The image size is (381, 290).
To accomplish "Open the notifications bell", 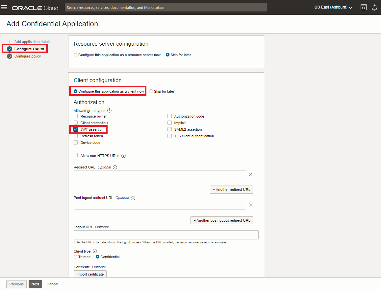I will tap(374, 7).
